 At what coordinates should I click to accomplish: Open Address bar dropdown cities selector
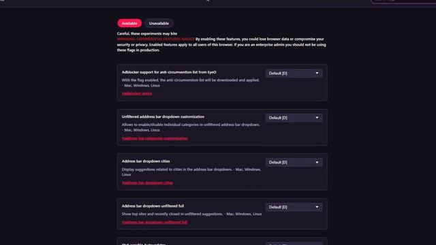[294, 162]
